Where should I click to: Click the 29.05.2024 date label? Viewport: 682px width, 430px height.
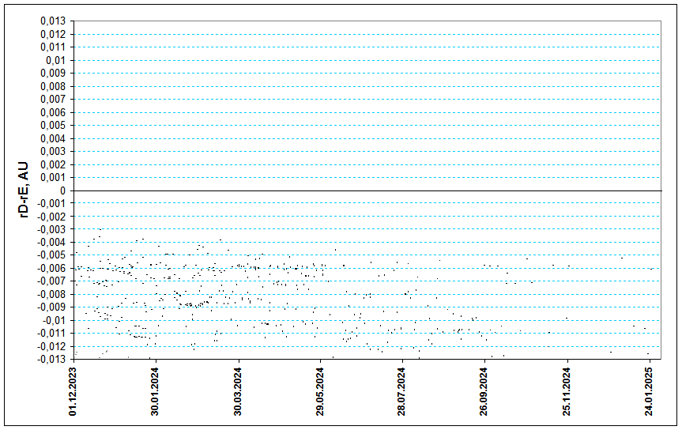[x=320, y=392]
